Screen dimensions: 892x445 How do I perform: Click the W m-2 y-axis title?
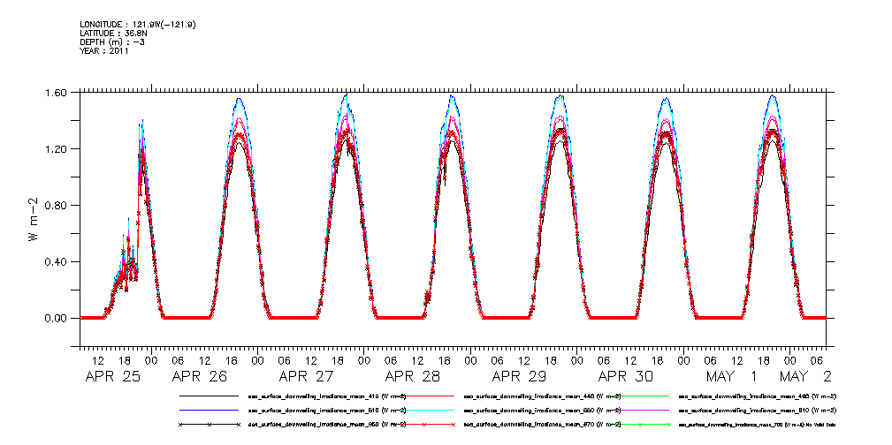point(34,218)
